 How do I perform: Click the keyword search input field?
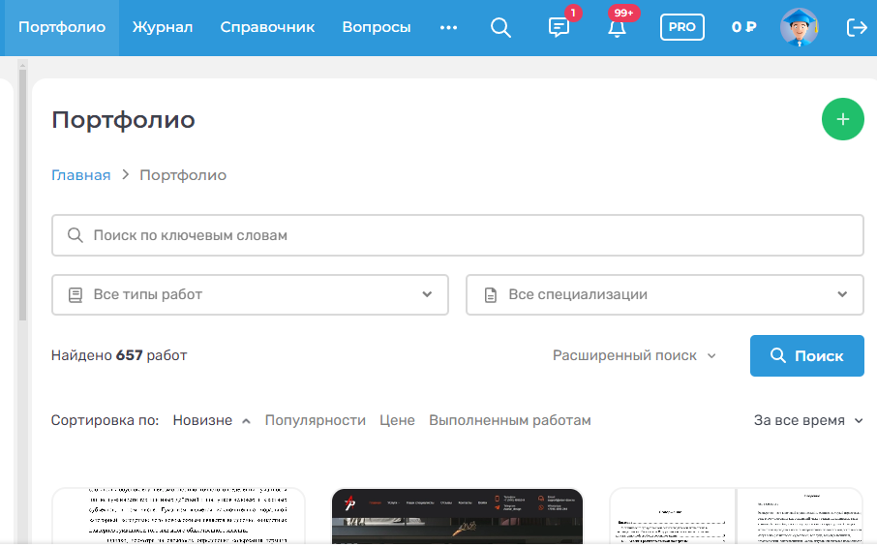point(457,235)
